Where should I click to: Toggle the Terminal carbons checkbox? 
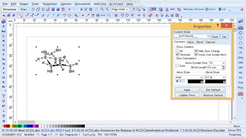pos(177,54)
